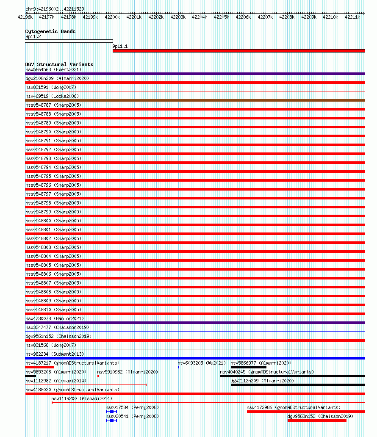Screen dimensions: 377x437
Task: Select nssv548804 (Sharp2005) label
Action: [x=53, y=257]
